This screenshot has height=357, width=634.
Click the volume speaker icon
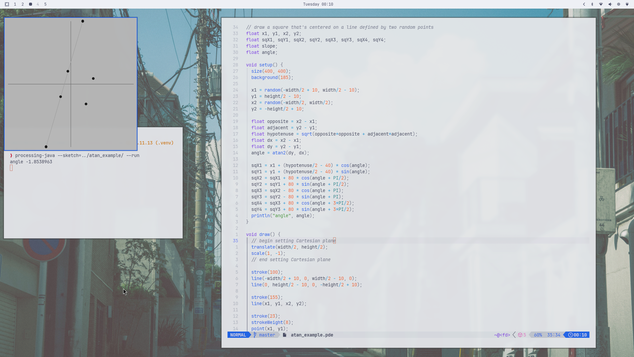tap(610, 4)
